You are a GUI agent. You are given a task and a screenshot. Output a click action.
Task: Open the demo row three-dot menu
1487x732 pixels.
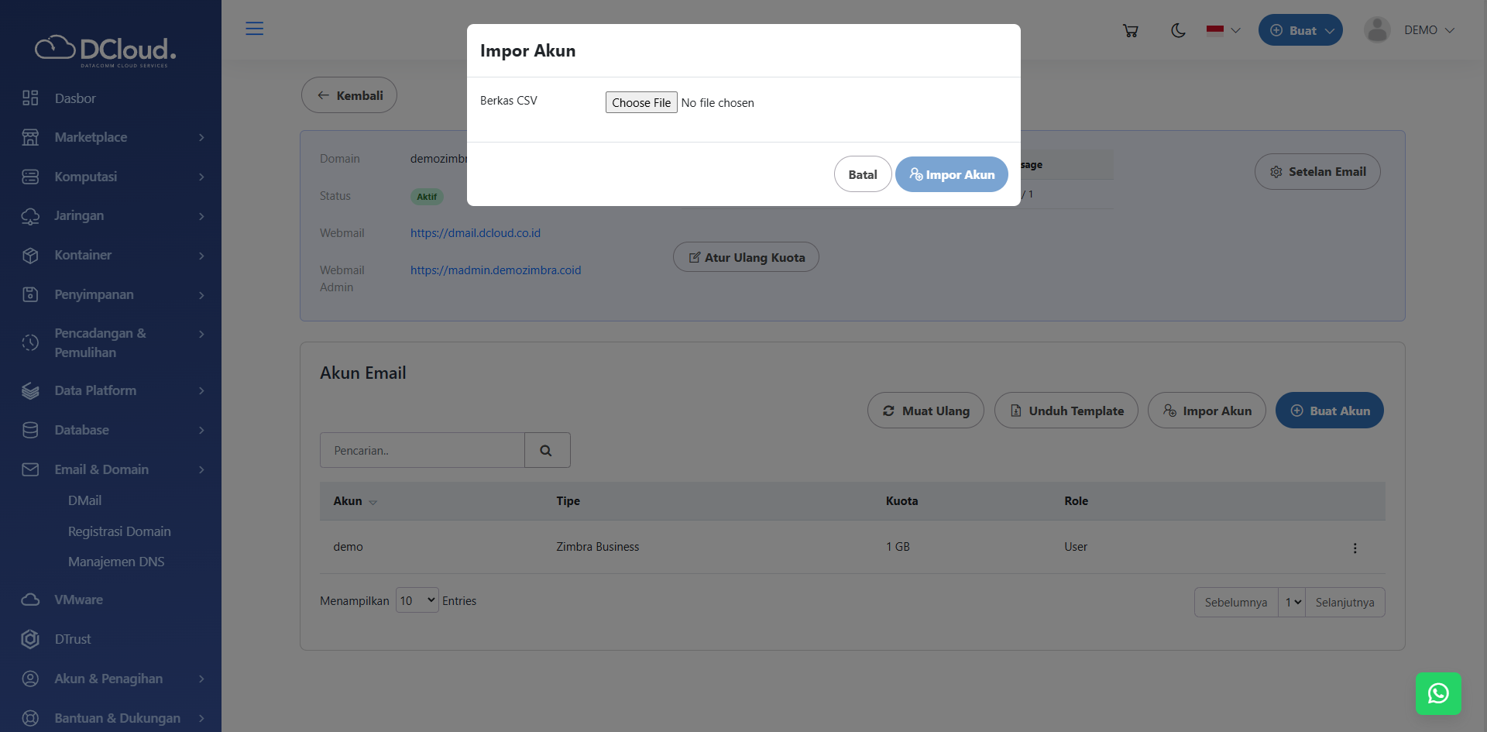pos(1355,548)
